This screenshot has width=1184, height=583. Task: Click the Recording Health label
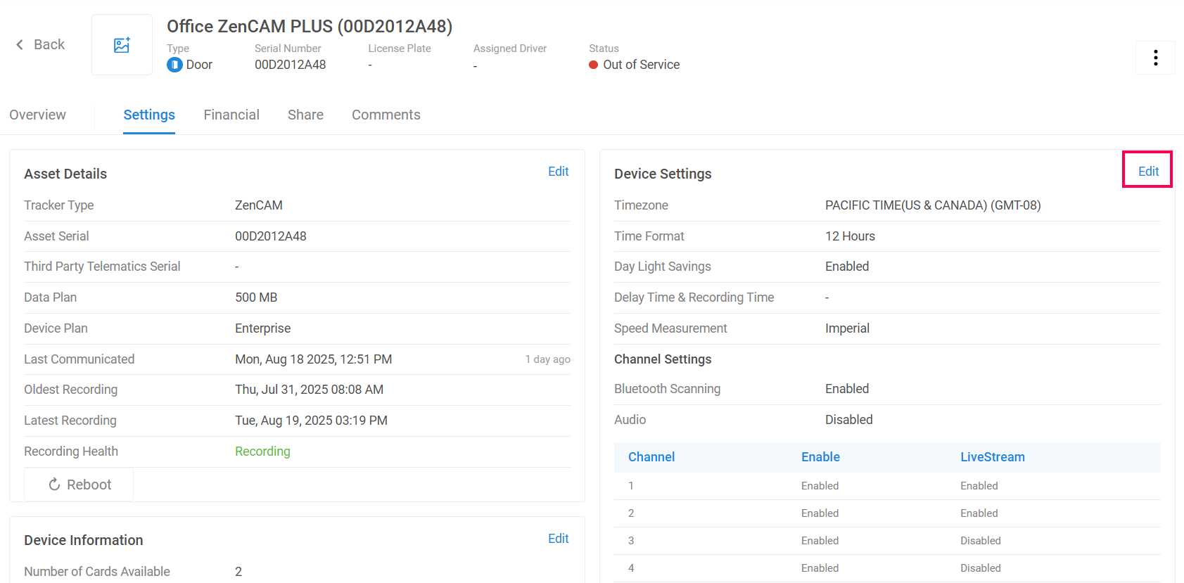71,451
